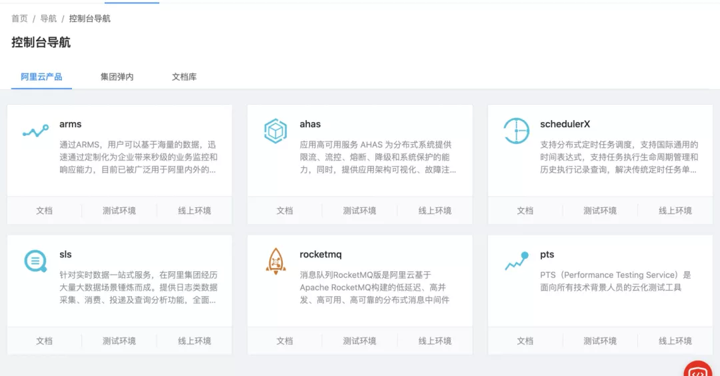Open 导航 in the breadcrumb
This screenshot has height=376, width=720.
click(48, 19)
